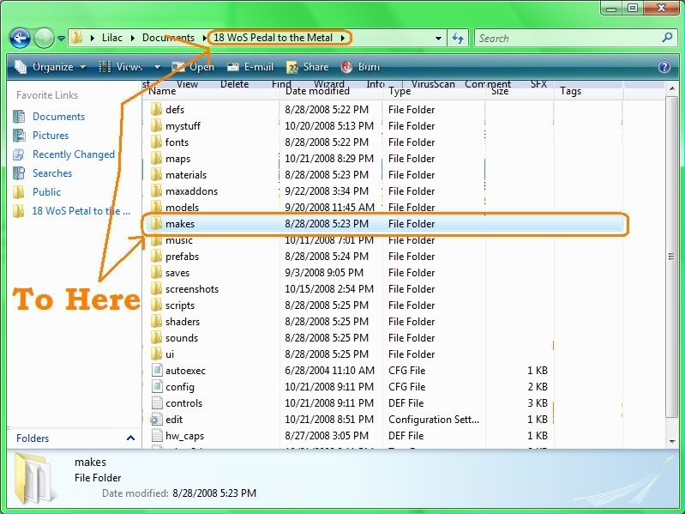Expand the Views dropdown arrow

click(157, 67)
